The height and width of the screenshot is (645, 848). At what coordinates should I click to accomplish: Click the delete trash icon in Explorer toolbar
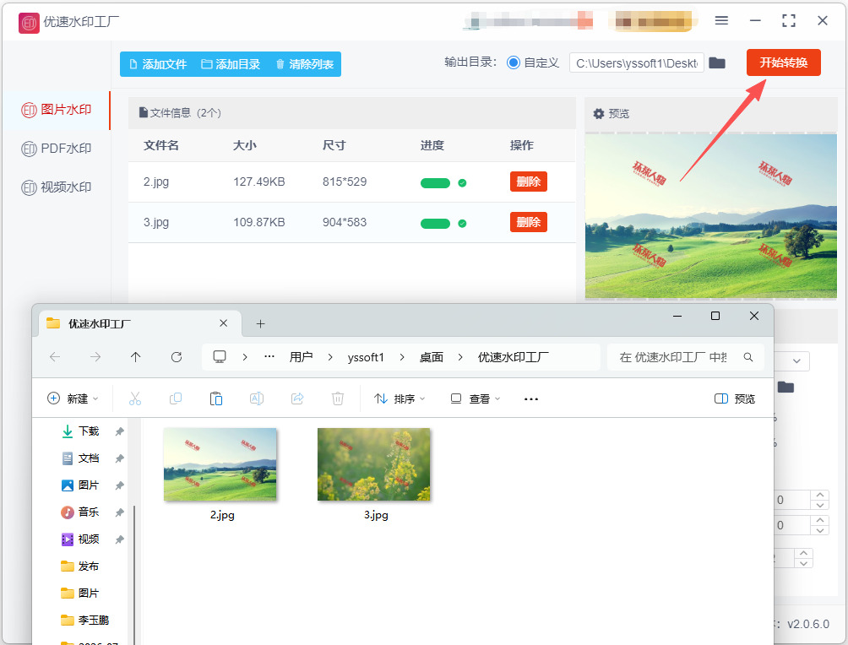[x=338, y=399]
